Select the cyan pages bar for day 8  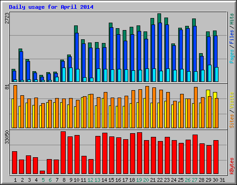(x=64, y=74)
